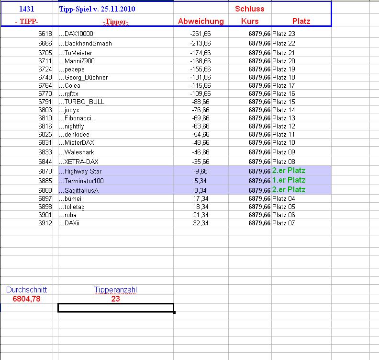Image resolution: width=379 pixels, height=360 pixels.
Task: Select the bümei tipper cell
Action: 116,199
